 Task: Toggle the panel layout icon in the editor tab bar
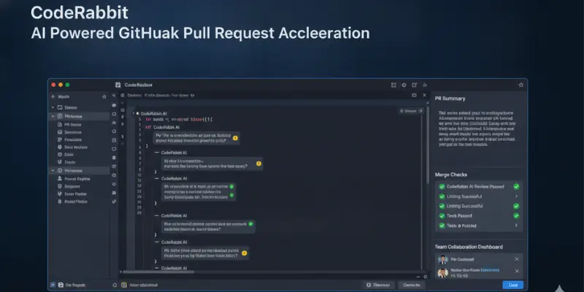point(414,96)
